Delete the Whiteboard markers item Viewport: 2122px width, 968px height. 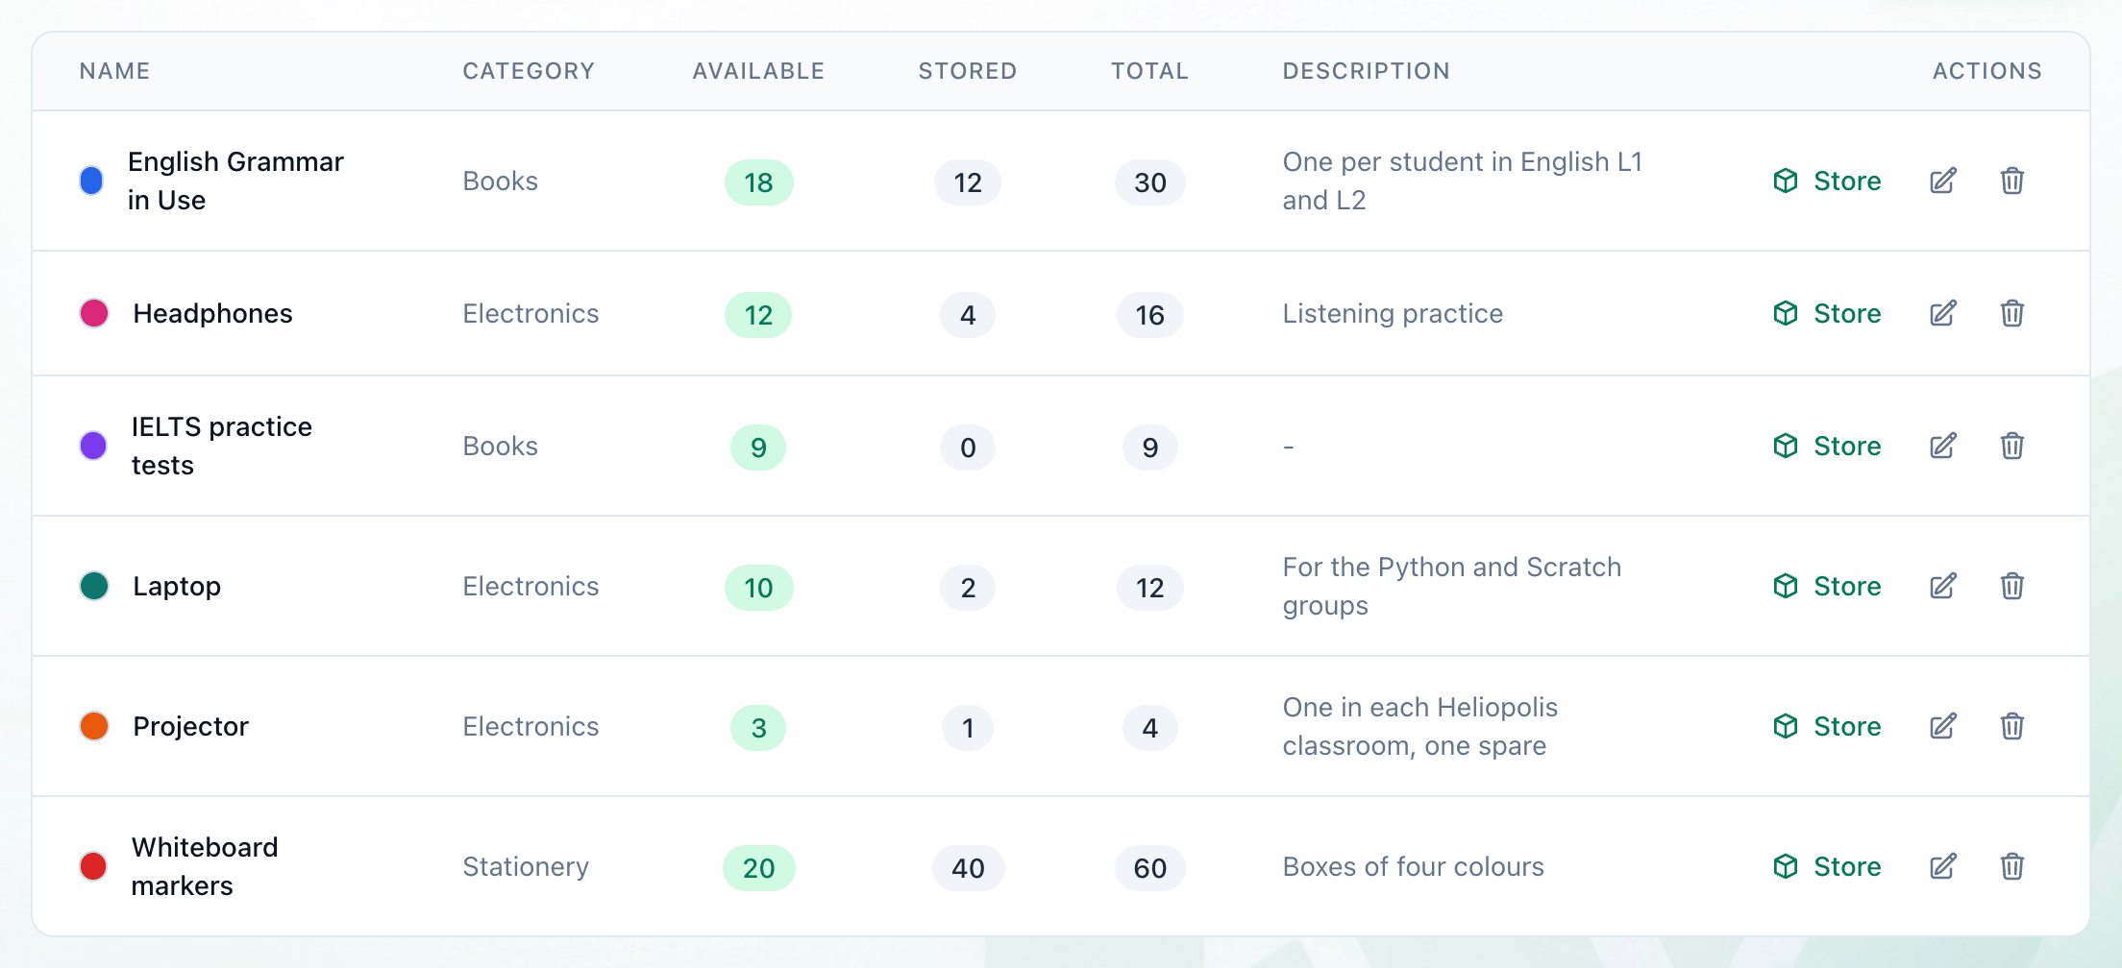click(2011, 866)
